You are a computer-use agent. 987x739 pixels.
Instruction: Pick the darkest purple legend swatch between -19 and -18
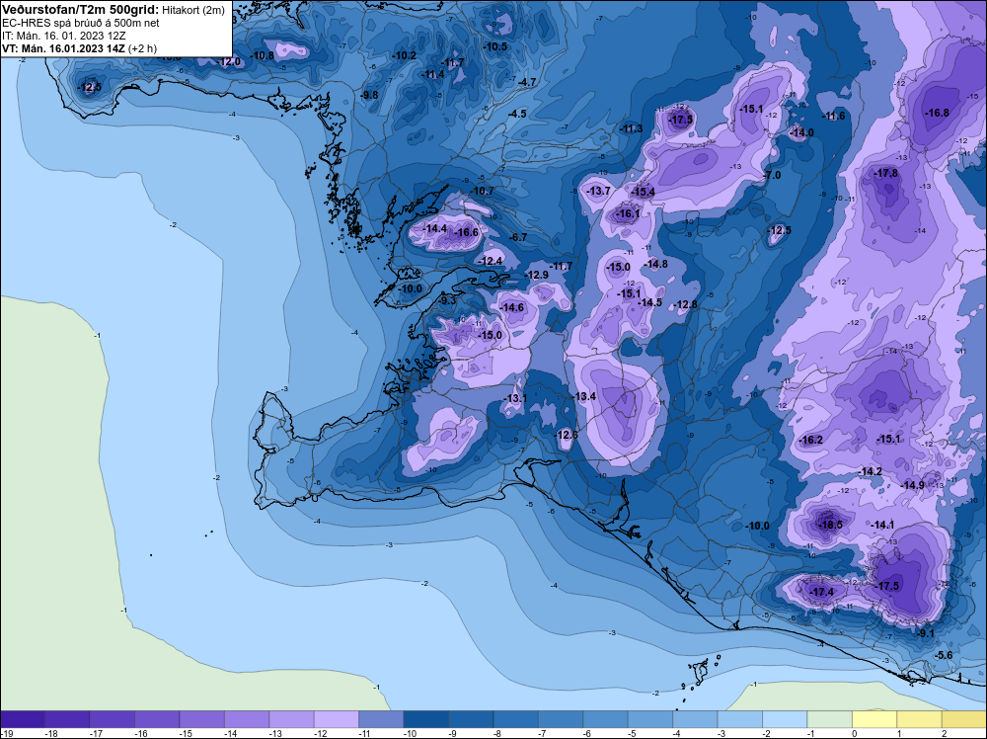click(22, 719)
